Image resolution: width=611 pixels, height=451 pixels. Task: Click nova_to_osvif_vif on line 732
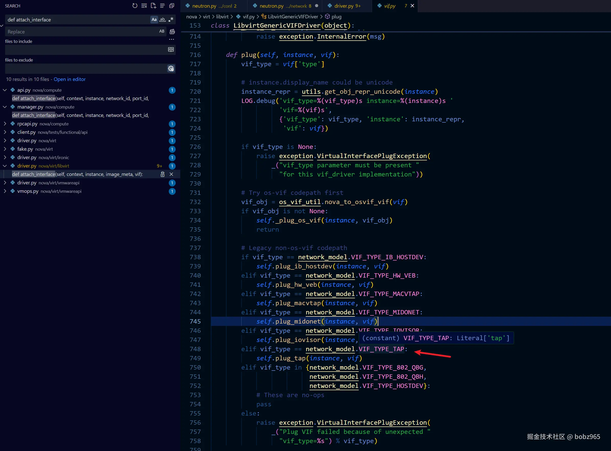(x=357, y=202)
